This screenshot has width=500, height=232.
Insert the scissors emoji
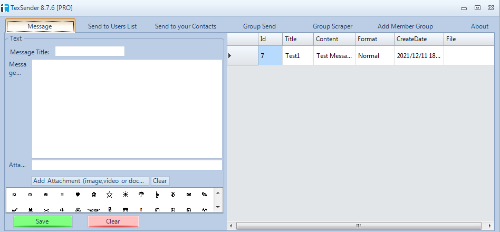point(46,210)
